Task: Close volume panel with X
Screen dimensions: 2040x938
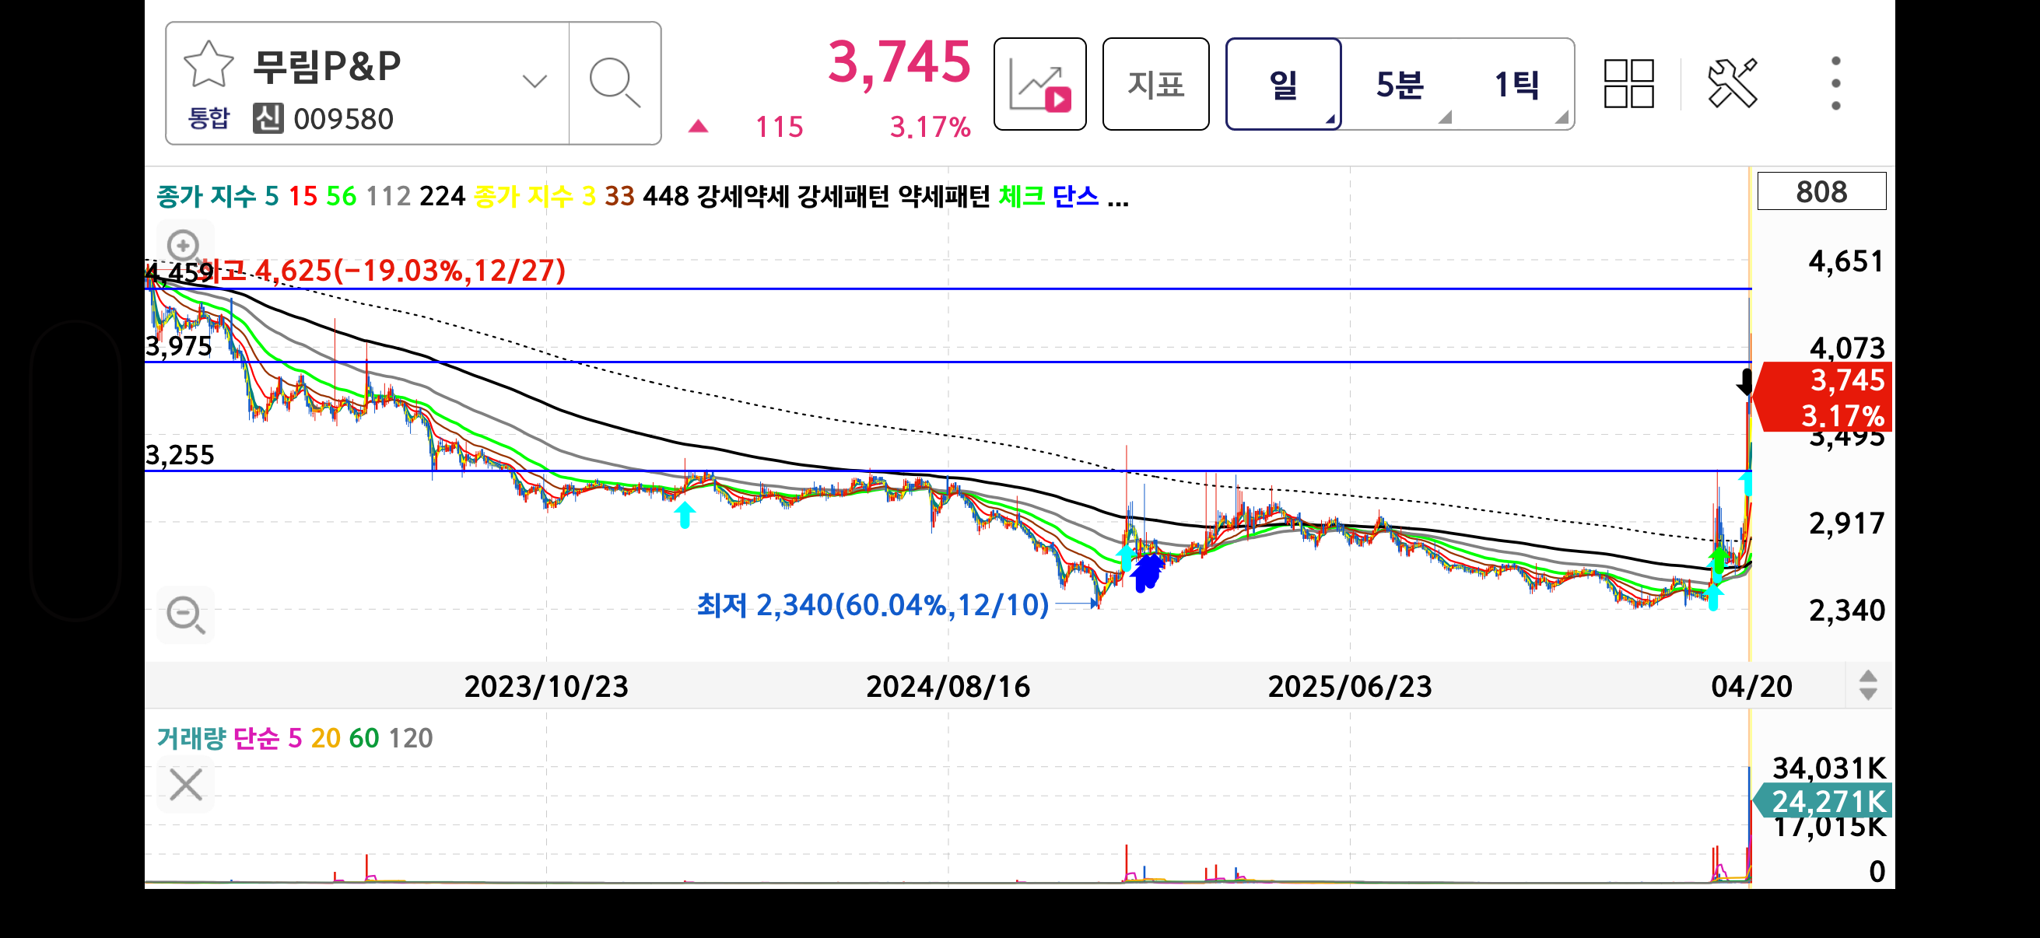Action: (186, 786)
